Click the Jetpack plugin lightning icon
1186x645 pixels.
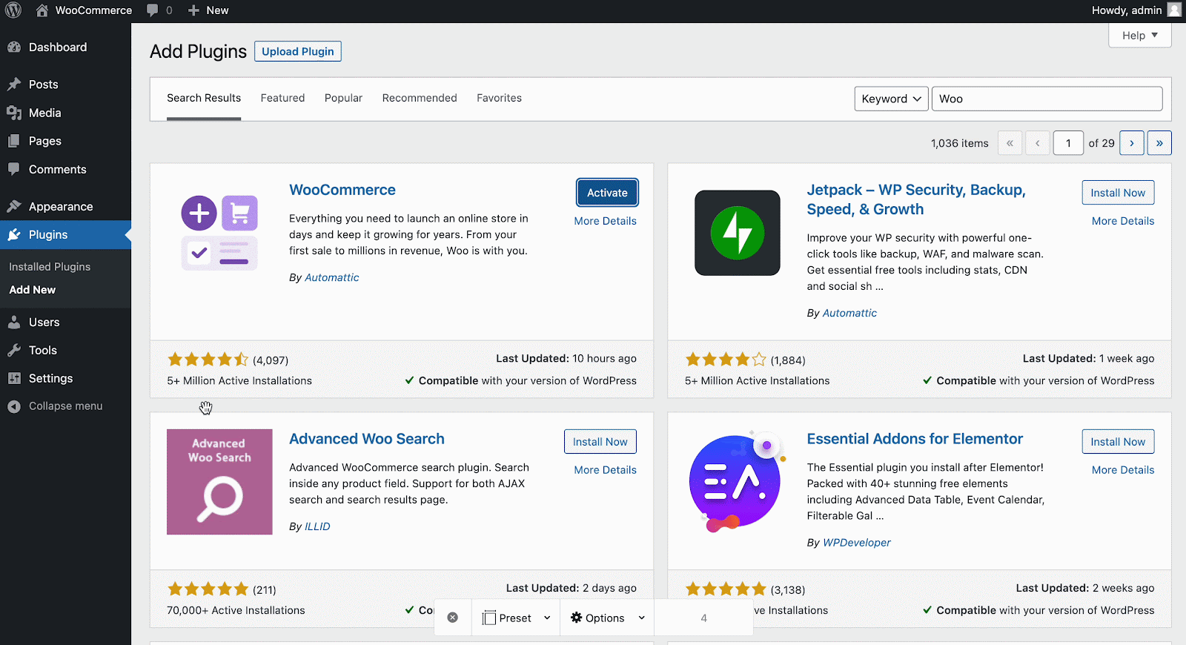point(737,233)
